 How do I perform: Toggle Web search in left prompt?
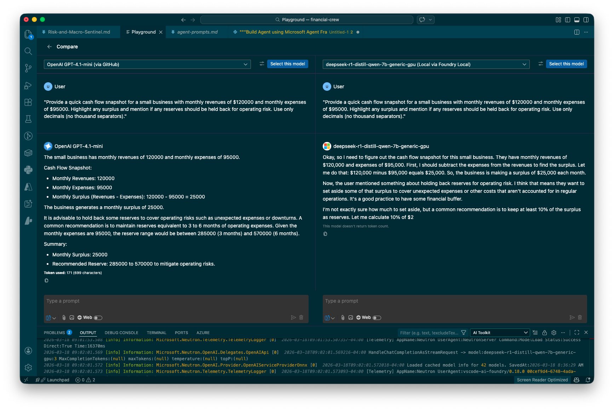click(98, 318)
